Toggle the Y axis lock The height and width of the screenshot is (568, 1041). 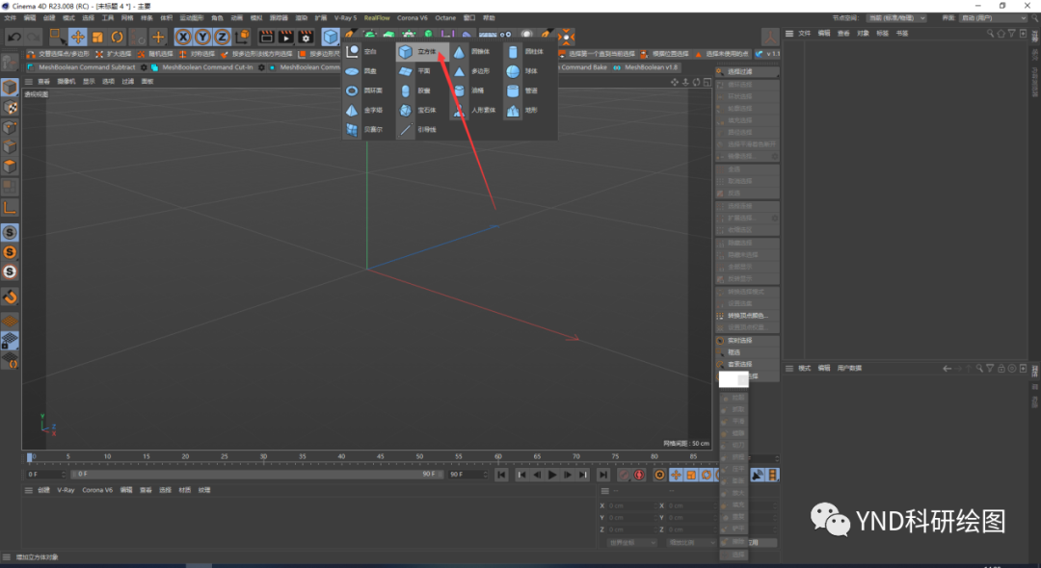pos(202,38)
